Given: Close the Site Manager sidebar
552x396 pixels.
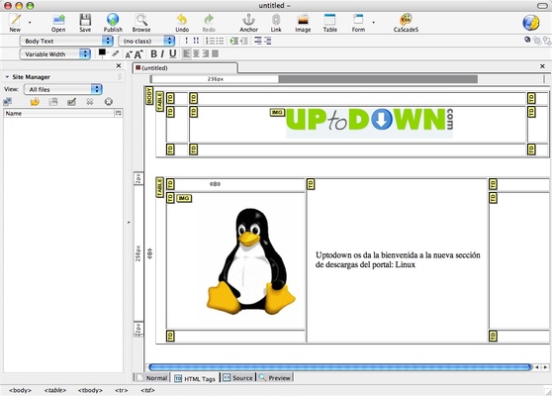Looking at the screenshot, I should pyautogui.click(x=119, y=65).
